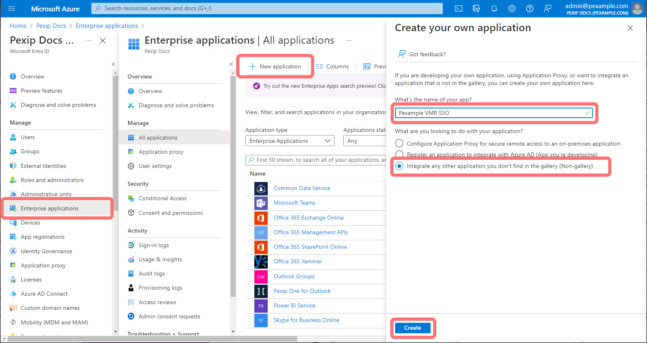647x343 pixels.
Task: Go to Sign-in logs under Activity
Action: tap(154, 246)
